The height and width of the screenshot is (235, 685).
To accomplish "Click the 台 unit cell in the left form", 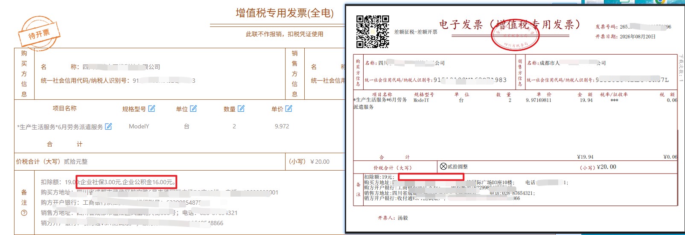I will click(x=187, y=126).
